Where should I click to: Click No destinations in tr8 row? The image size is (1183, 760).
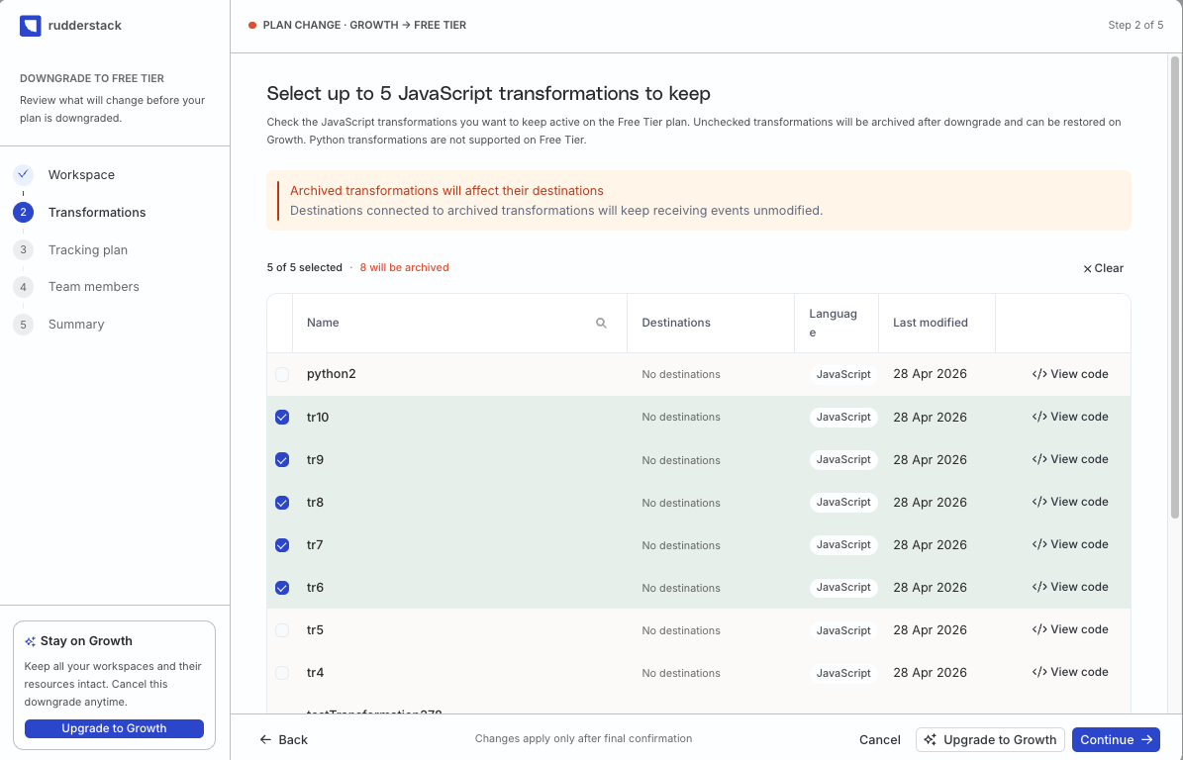(680, 503)
